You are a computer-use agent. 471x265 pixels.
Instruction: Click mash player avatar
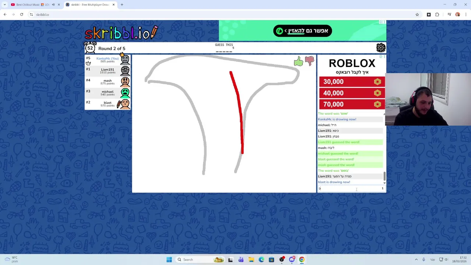pyautogui.click(x=125, y=82)
